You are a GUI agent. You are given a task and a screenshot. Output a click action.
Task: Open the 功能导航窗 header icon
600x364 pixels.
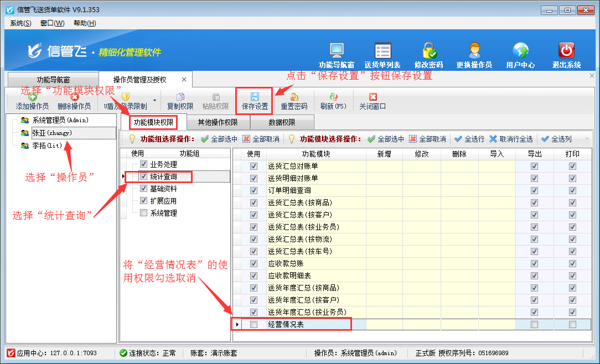(337, 51)
